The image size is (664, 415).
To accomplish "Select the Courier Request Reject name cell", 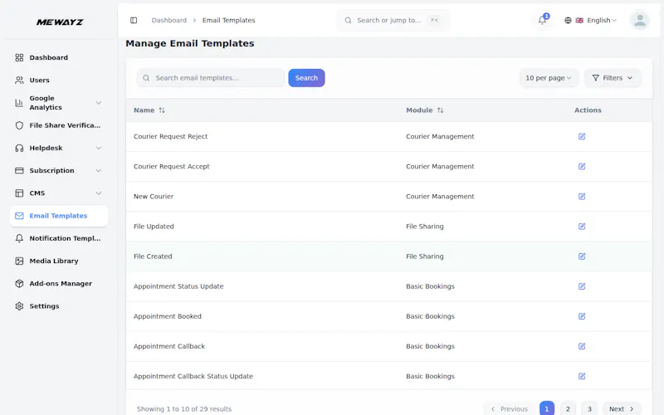I will [x=171, y=136].
